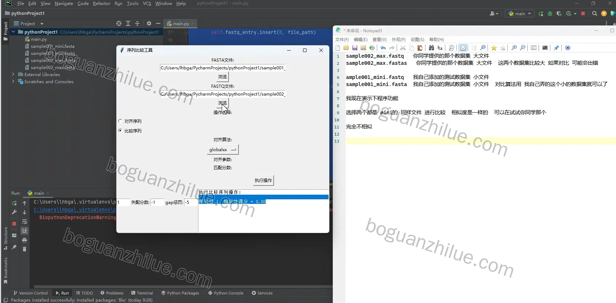Open the Refactor menu in PyCharm
The image size is (616, 303).
click(x=101, y=3)
